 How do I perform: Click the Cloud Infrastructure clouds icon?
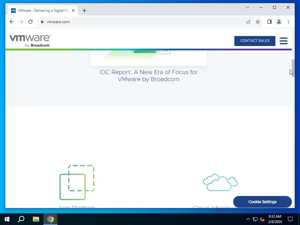[x=220, y=182]
